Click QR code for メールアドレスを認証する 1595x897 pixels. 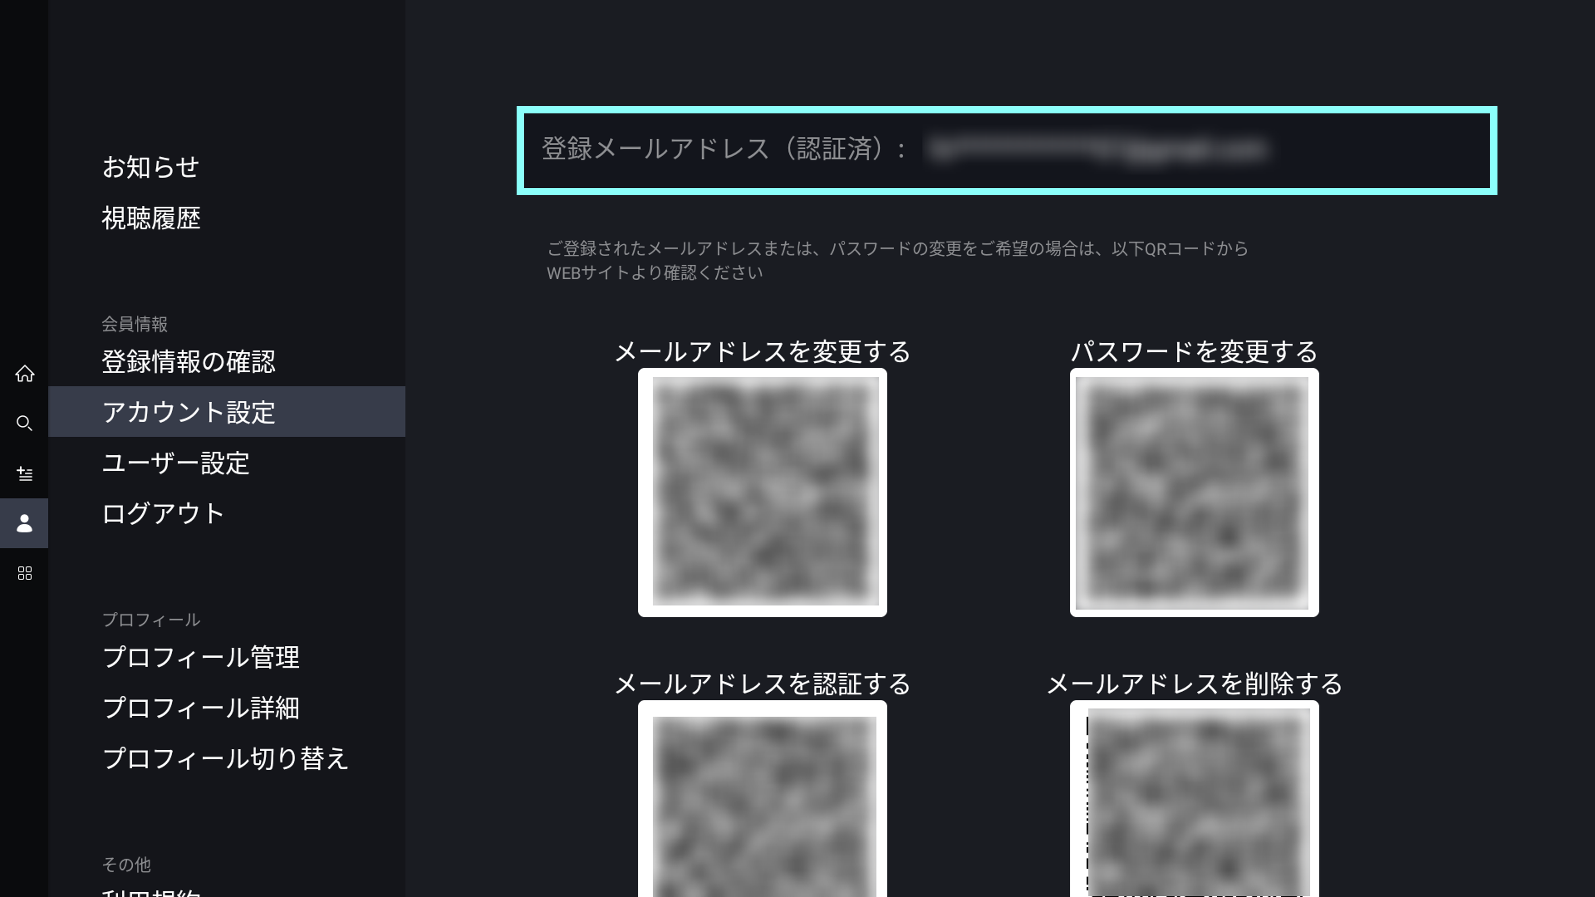click(x=762, y=802)
